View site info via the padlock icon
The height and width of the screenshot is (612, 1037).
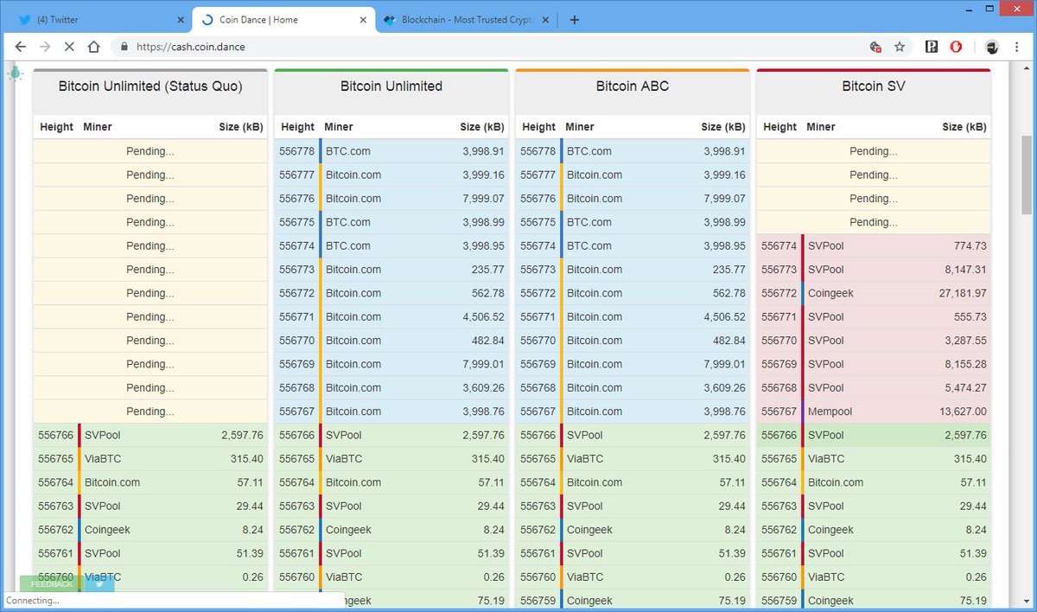click(124, 48)
